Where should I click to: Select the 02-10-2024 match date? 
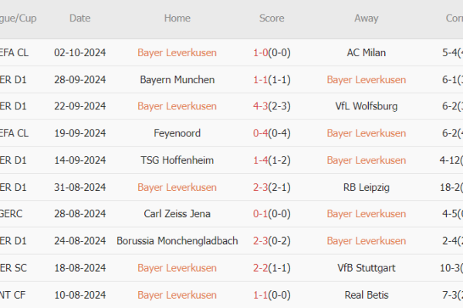(80, 52)
